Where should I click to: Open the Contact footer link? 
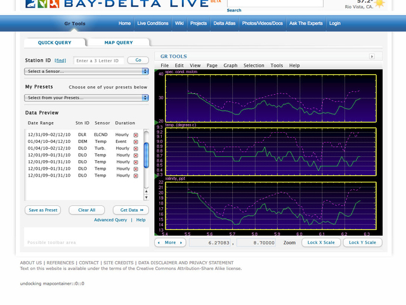(x=89, y=262)
